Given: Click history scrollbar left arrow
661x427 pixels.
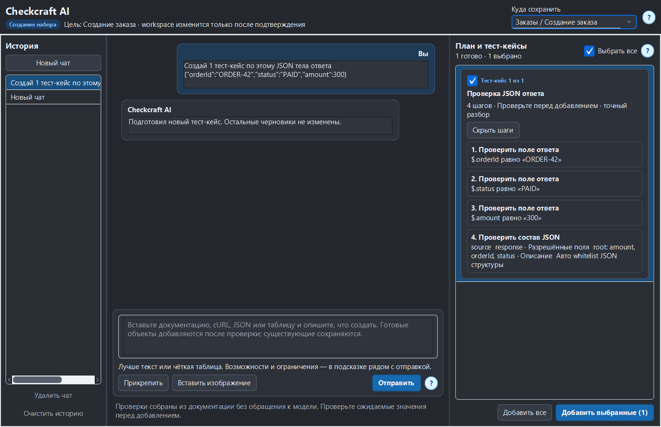Looking at the screenshot, I should click(9, 380).
